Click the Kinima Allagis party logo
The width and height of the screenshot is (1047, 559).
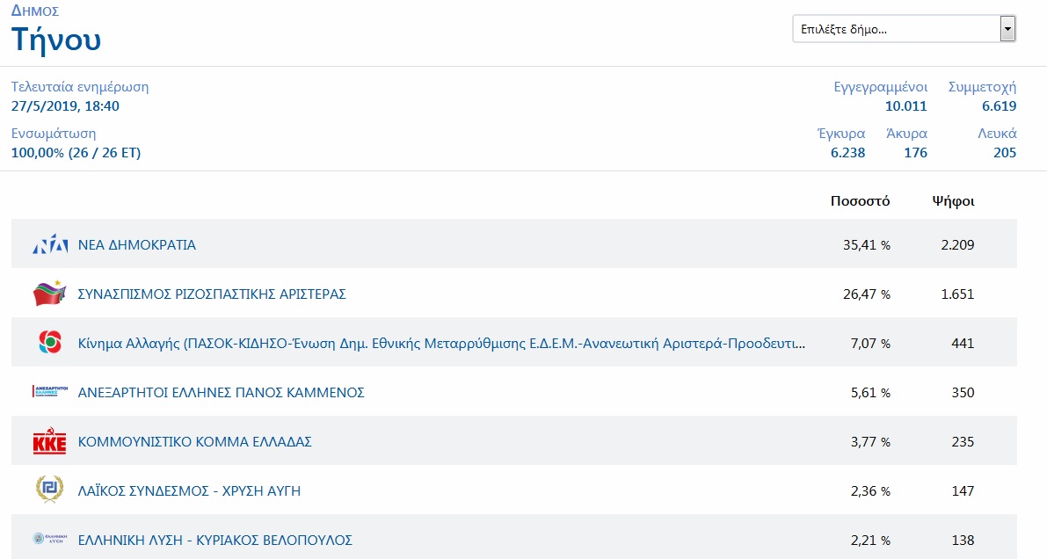click(49, 343)
